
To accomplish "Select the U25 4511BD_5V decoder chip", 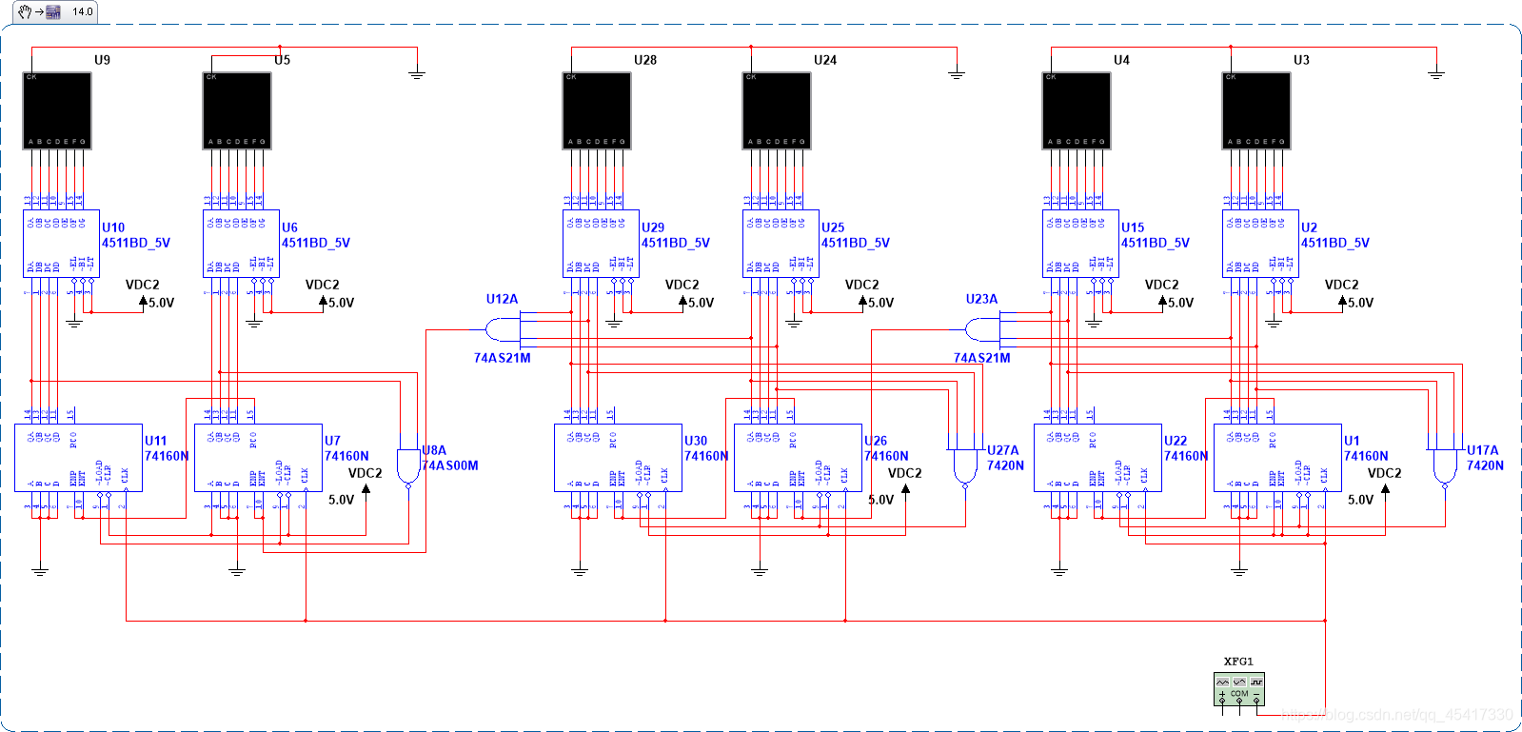I will (x=781, y=244).
